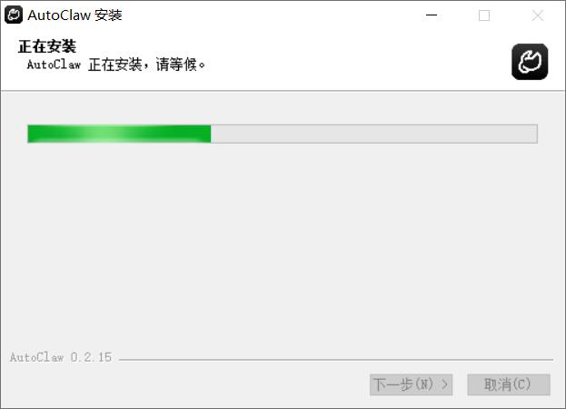Click the 取消(C) button
Image resolution: width=566 pixels, height=409 pixels.
[x=509, y=384]
